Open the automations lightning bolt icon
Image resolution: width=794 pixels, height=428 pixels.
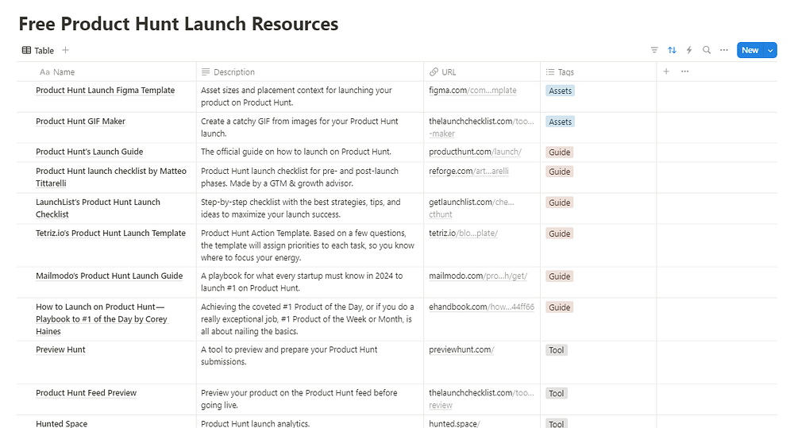pyautogui.click(x=689, y=50)
